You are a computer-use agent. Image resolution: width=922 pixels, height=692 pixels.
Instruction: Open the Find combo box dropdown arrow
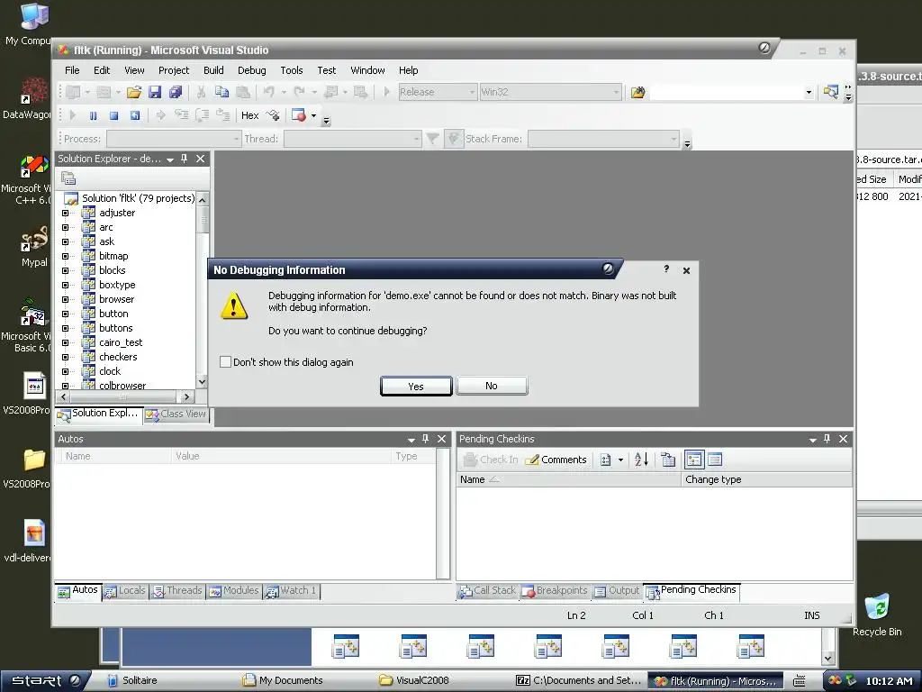pyautogui.click(x=809, y=93)
